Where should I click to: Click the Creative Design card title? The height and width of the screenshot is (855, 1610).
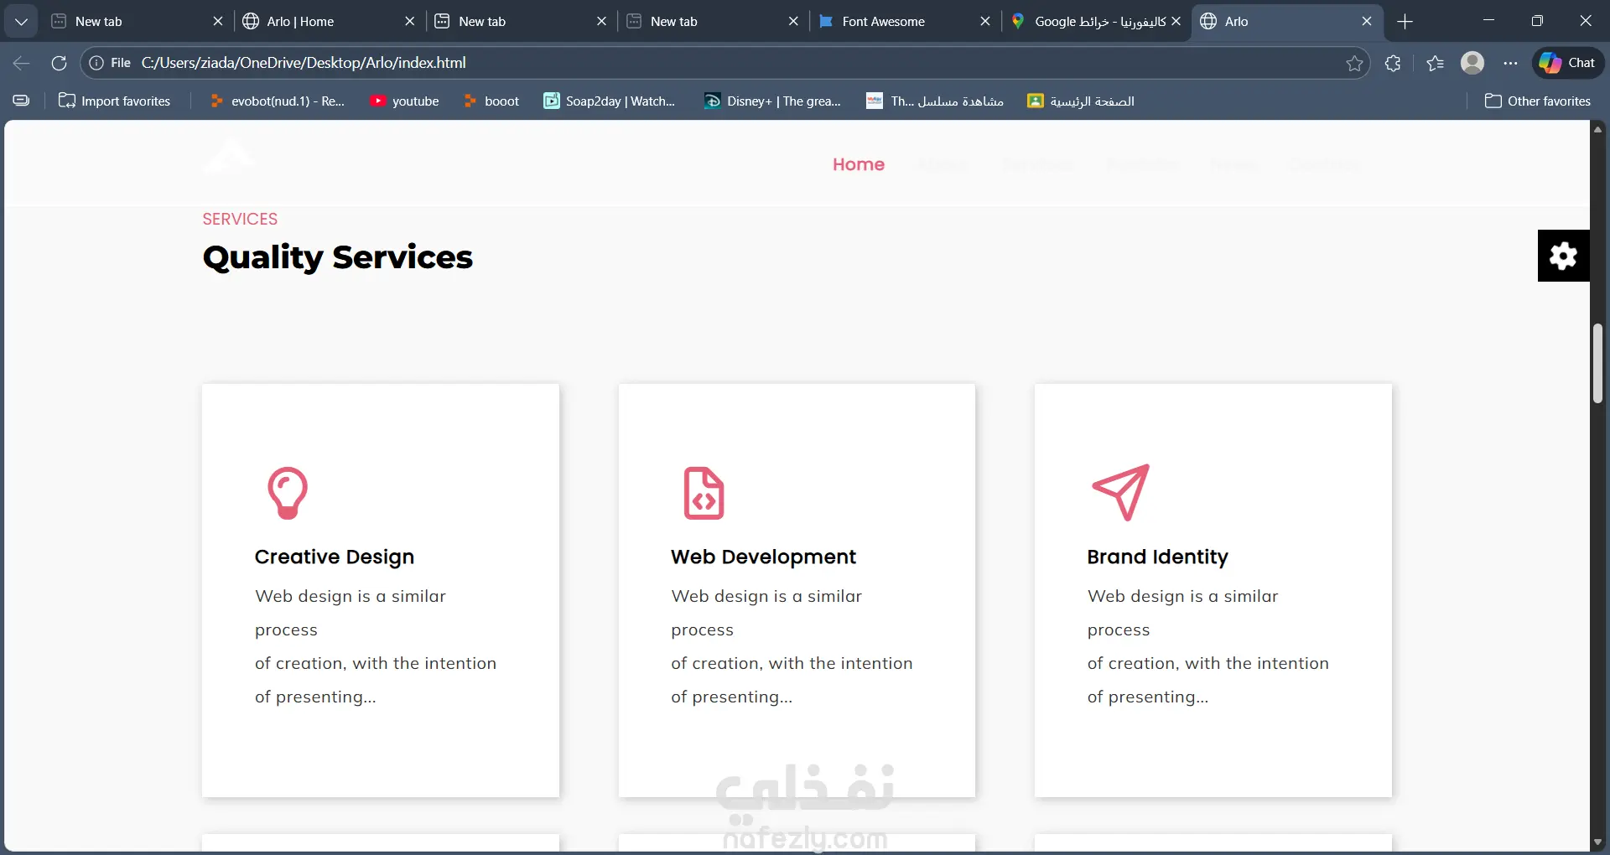pos(335,557)
